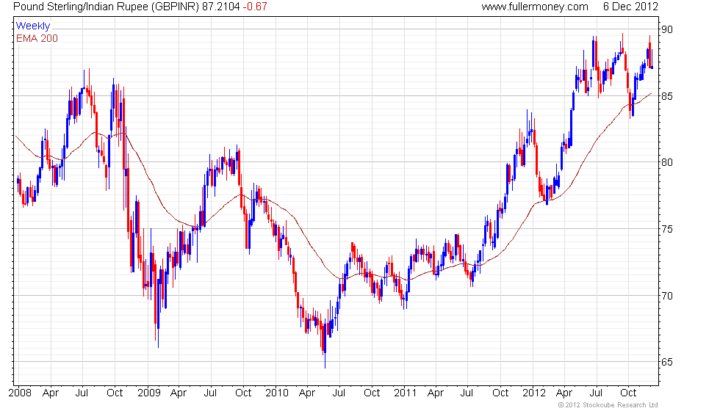Click the 'Apr' label following 2010

[307, 393]
